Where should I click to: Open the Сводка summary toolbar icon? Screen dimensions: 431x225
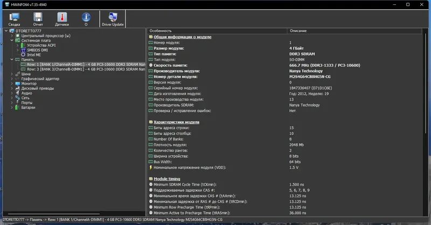(14, 19)
